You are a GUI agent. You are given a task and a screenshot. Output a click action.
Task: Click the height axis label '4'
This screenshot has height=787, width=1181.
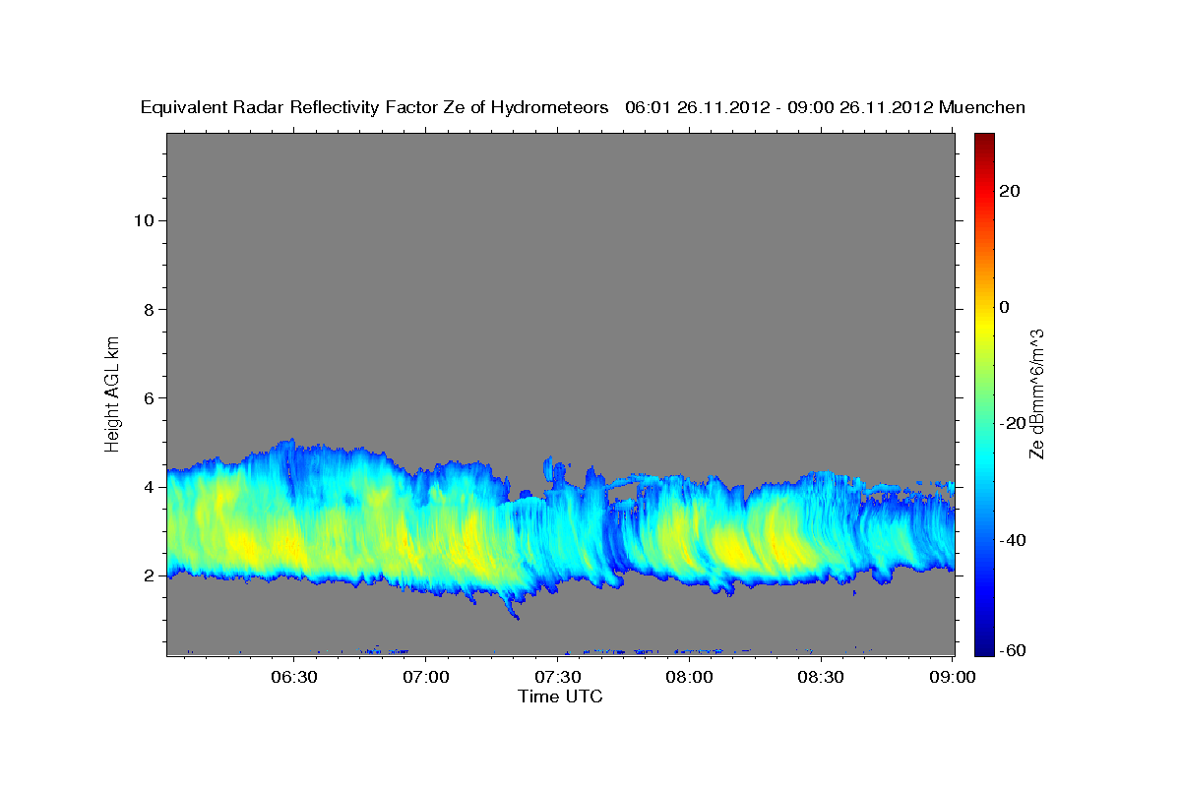click(149, 487)
